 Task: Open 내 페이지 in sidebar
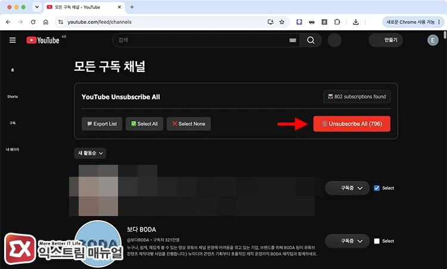coord(13,149)
